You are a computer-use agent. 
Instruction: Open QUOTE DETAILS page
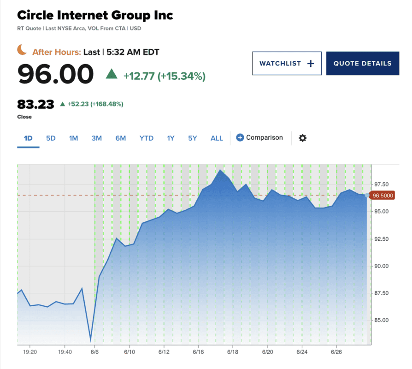(362, 64)
